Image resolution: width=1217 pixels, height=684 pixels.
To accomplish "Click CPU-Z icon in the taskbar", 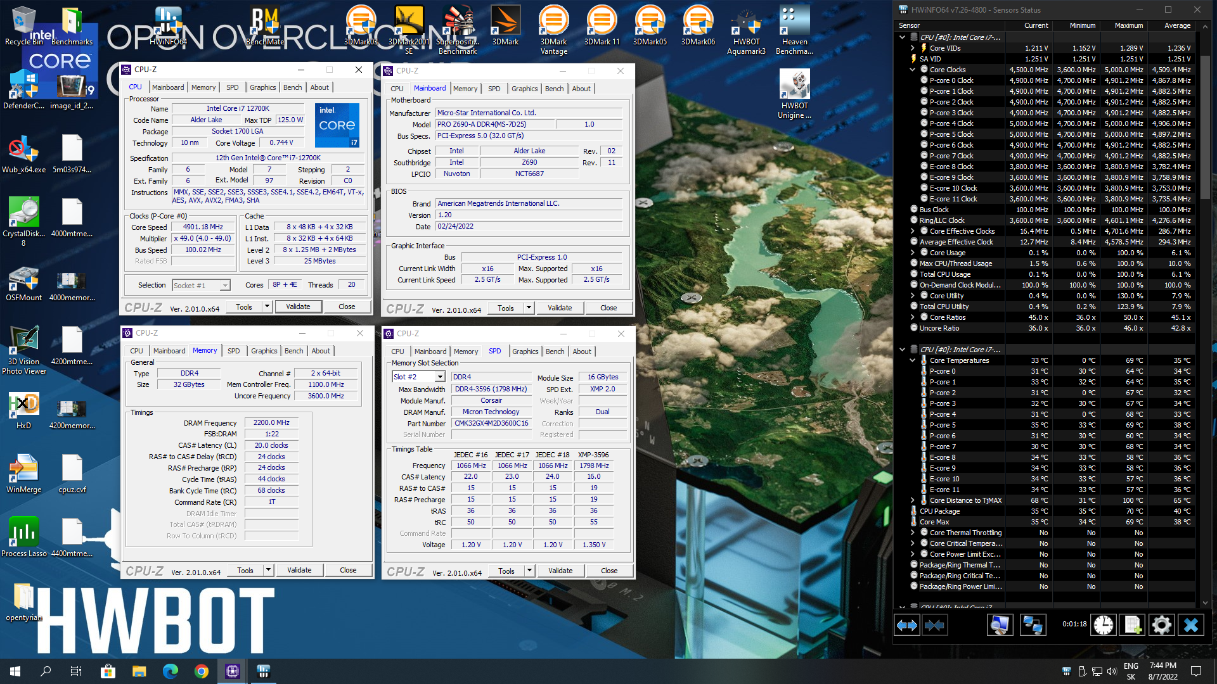I will pyautogui.click(x=232, y=671).
